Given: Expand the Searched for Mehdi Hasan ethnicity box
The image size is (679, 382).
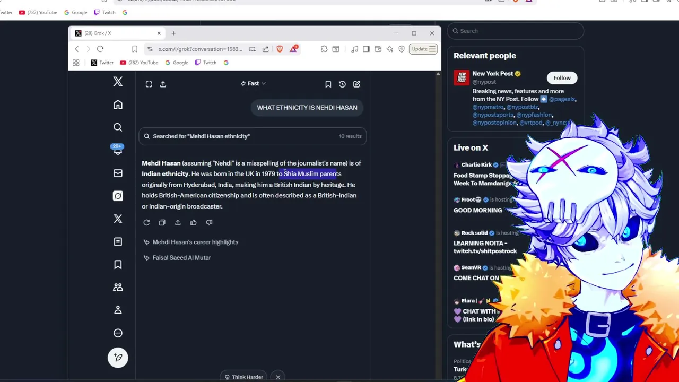Looking at the screenshot, I should 253,136.
